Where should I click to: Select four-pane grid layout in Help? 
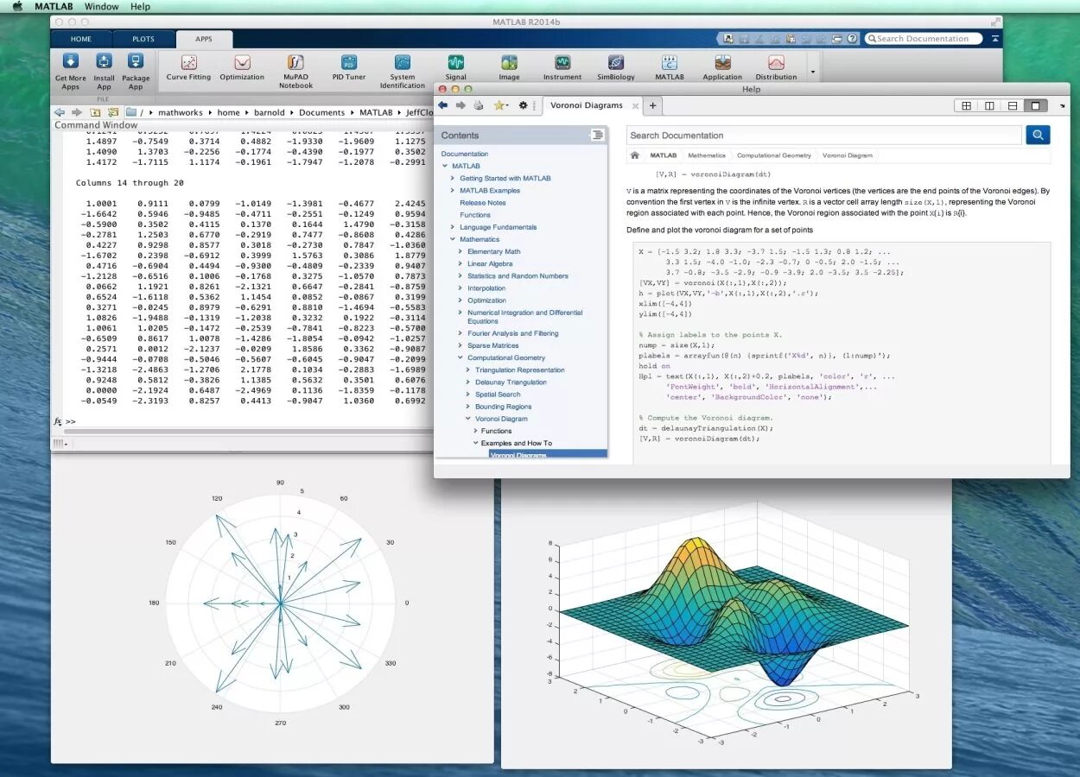pyautogui.click(x=966, y=105)
